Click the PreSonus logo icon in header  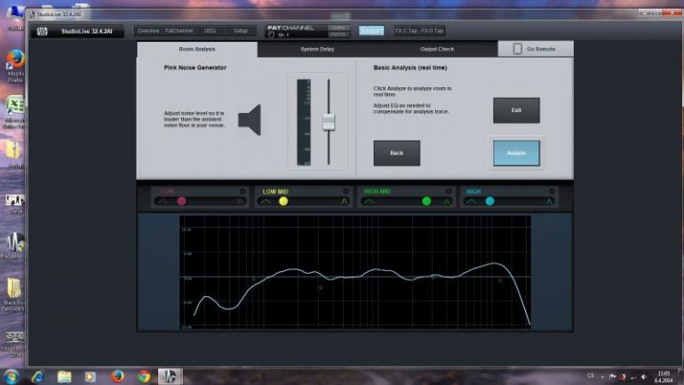(x=43, y=31)
